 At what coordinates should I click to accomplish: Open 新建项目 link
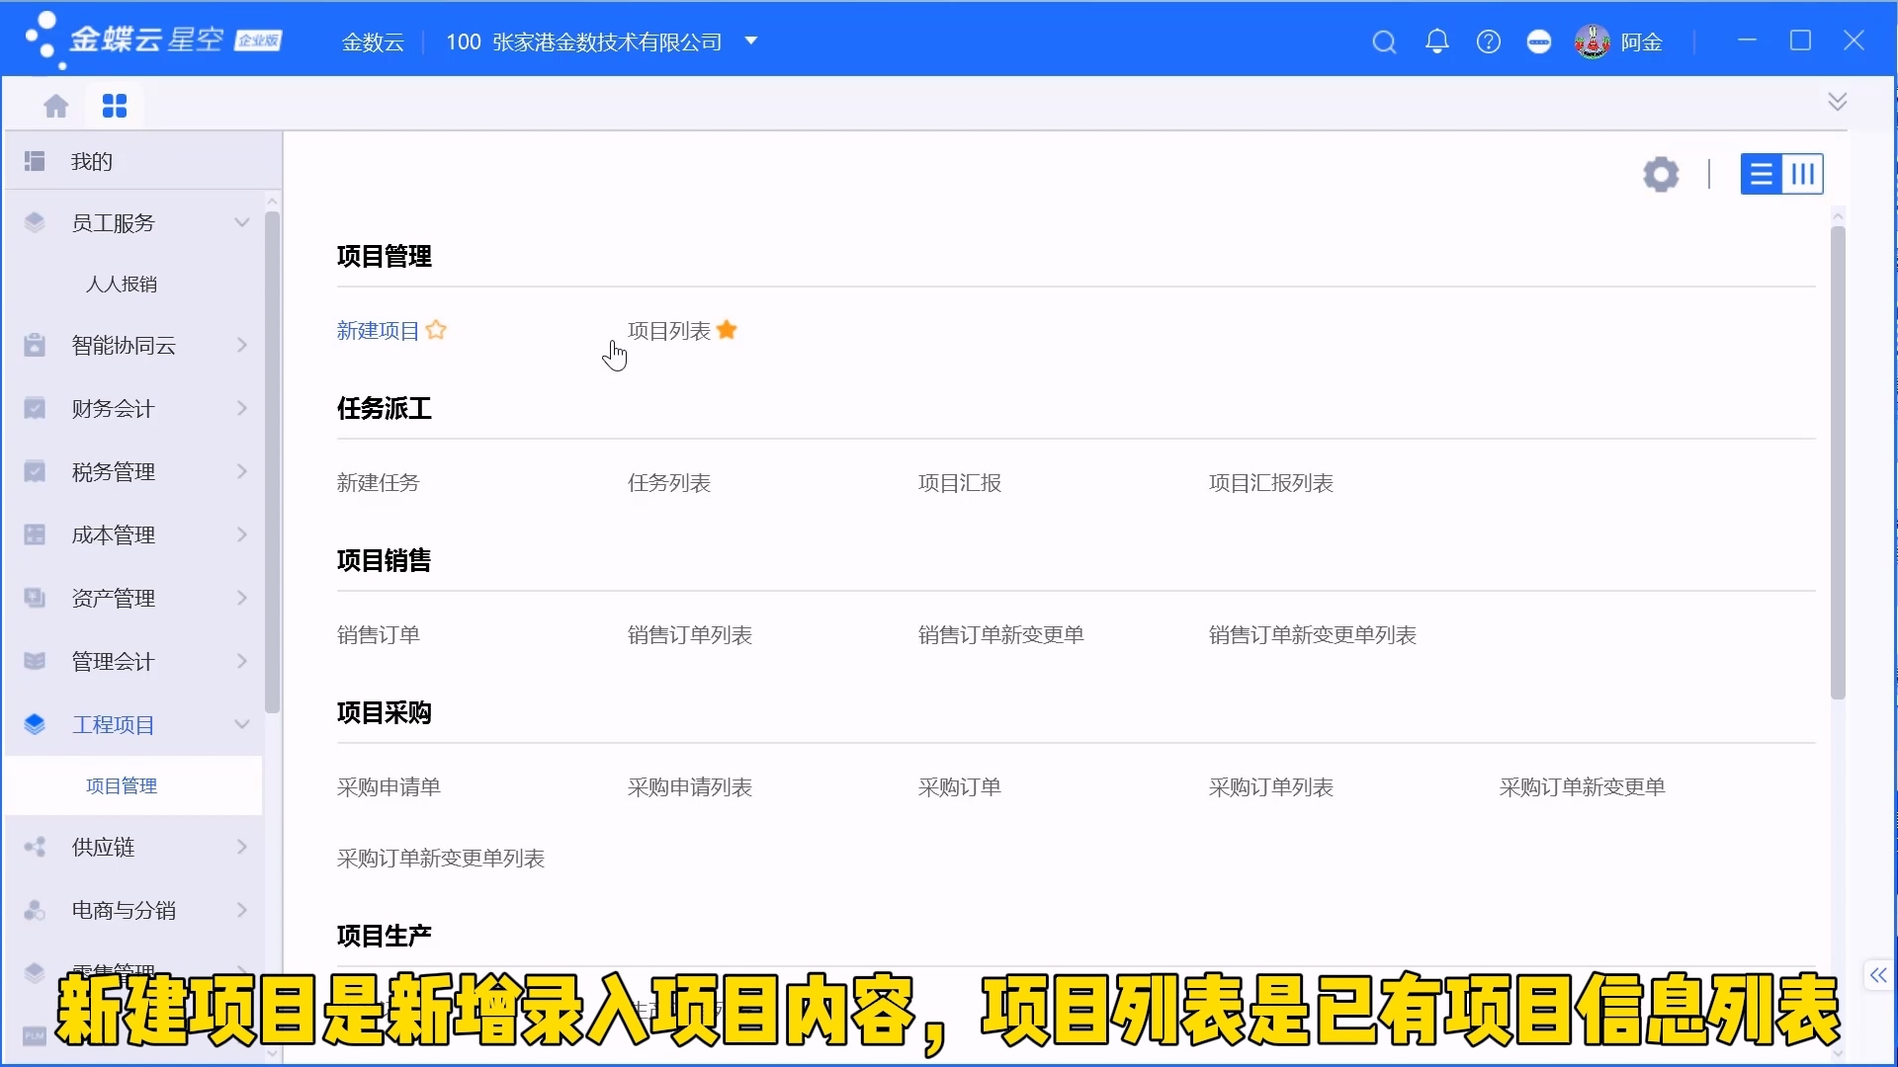tap(378, 331)
